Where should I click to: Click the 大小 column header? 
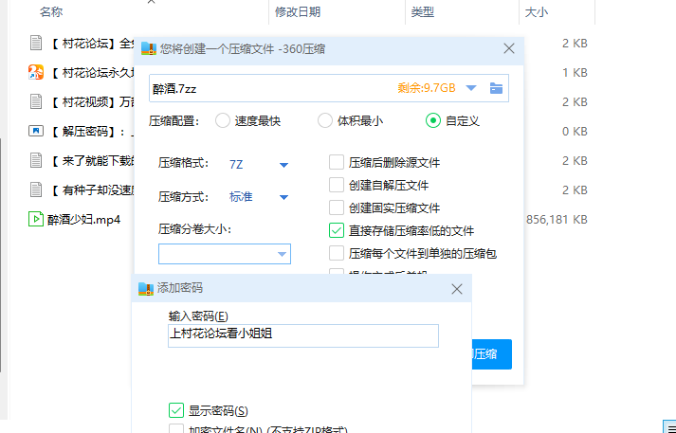pyautogui.click(x=537, y=12)
